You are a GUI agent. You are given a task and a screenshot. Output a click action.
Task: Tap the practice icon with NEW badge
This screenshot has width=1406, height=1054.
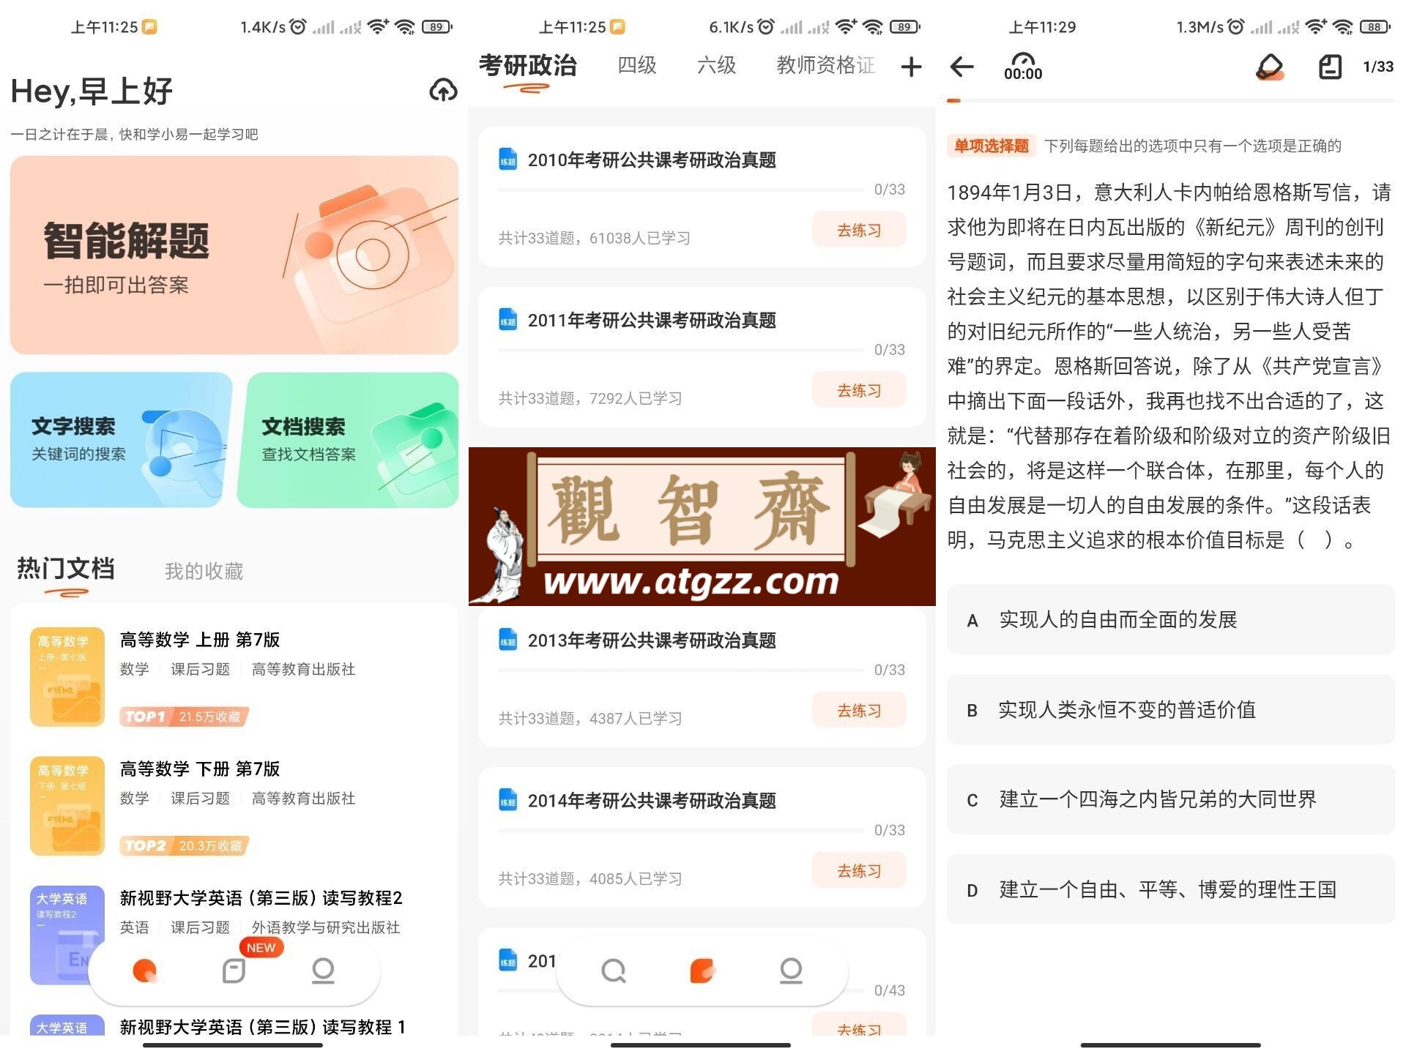[234, 971]
